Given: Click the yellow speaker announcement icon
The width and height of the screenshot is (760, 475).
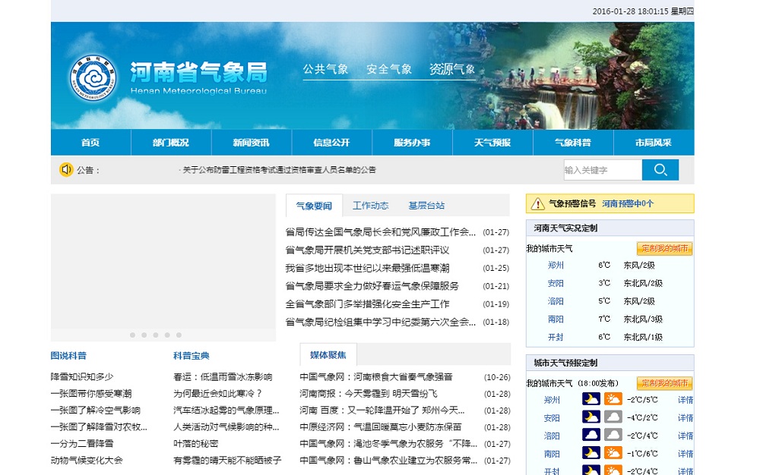Looking at the screenshot, I should tap(66, 169).
